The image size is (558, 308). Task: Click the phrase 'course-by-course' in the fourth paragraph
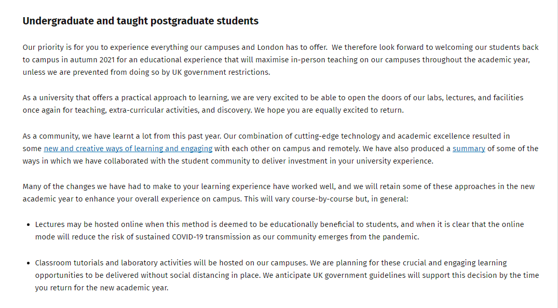tap(322, 199)
